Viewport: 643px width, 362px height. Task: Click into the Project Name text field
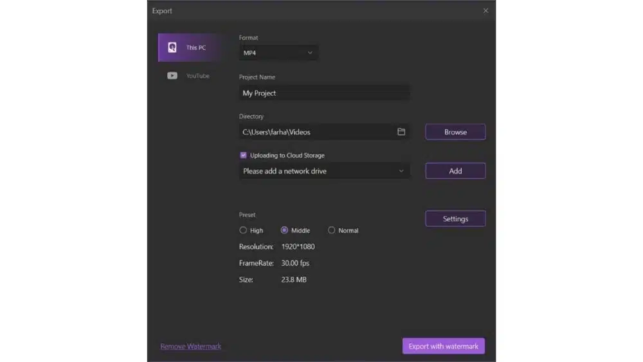[x=323, y=93]
